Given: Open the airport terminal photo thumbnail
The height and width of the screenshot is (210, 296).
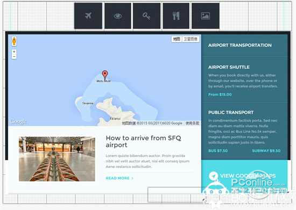Looking at the screenshot, I should [57, 159].
